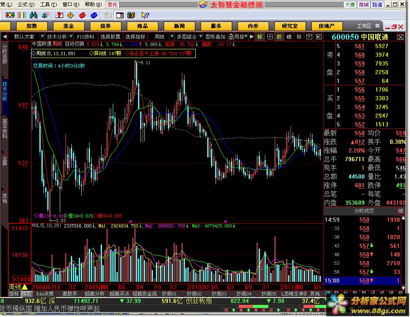Click the striped color bars toolbar icon
Image resolution: width=410 pixels, height=317 pixels.
tap(22, 15)
